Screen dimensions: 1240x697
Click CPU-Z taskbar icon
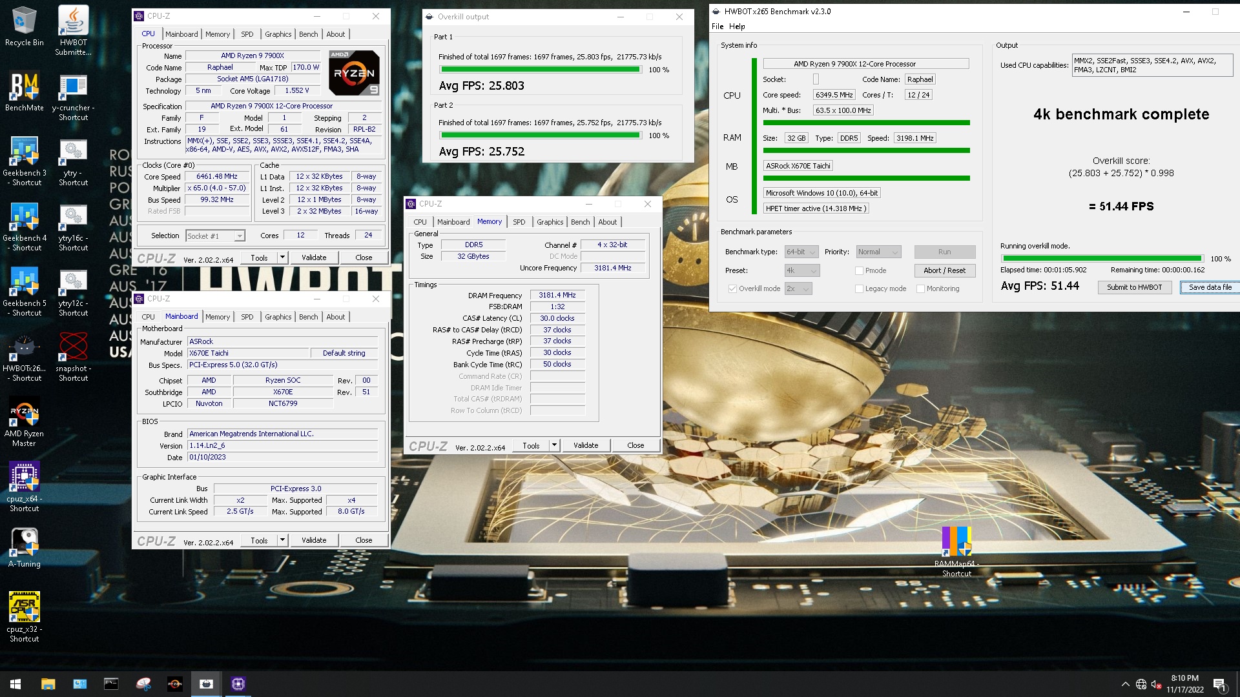point(238,684)
